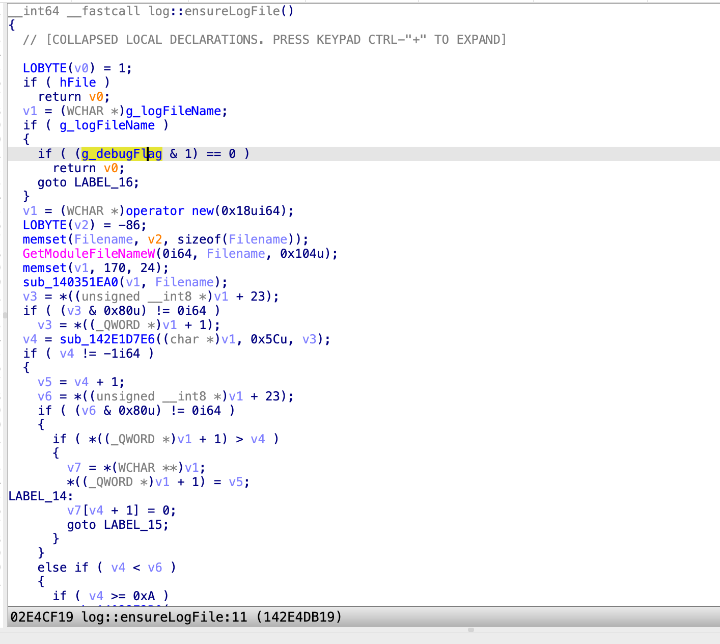Select the LABEL_14 label definition
720x644 pixels.
coord(38,496)
